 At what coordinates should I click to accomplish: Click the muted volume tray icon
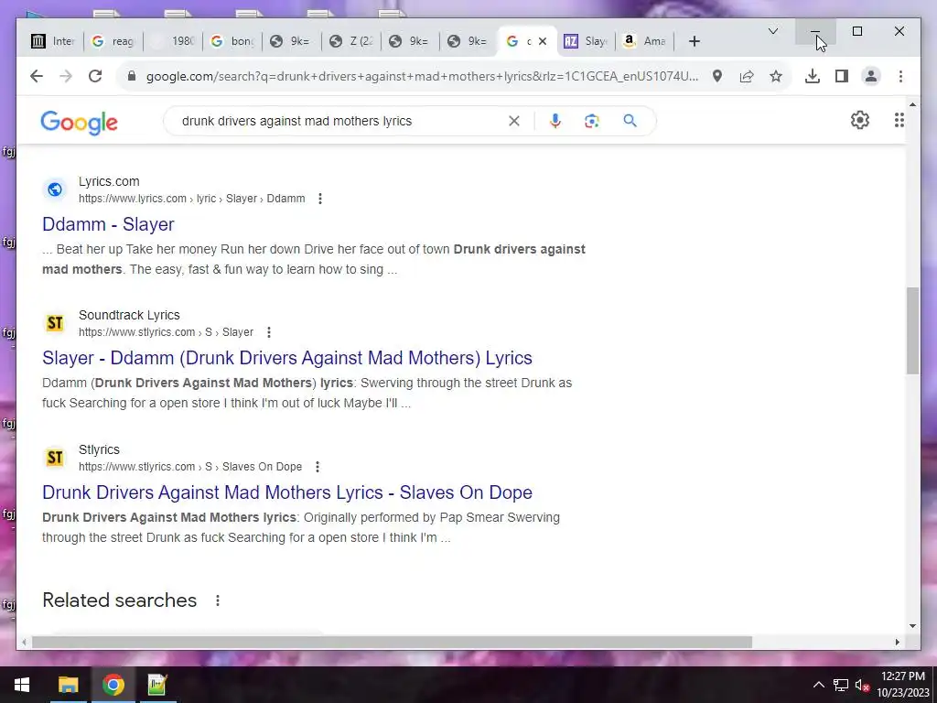(x=862, y=685)
